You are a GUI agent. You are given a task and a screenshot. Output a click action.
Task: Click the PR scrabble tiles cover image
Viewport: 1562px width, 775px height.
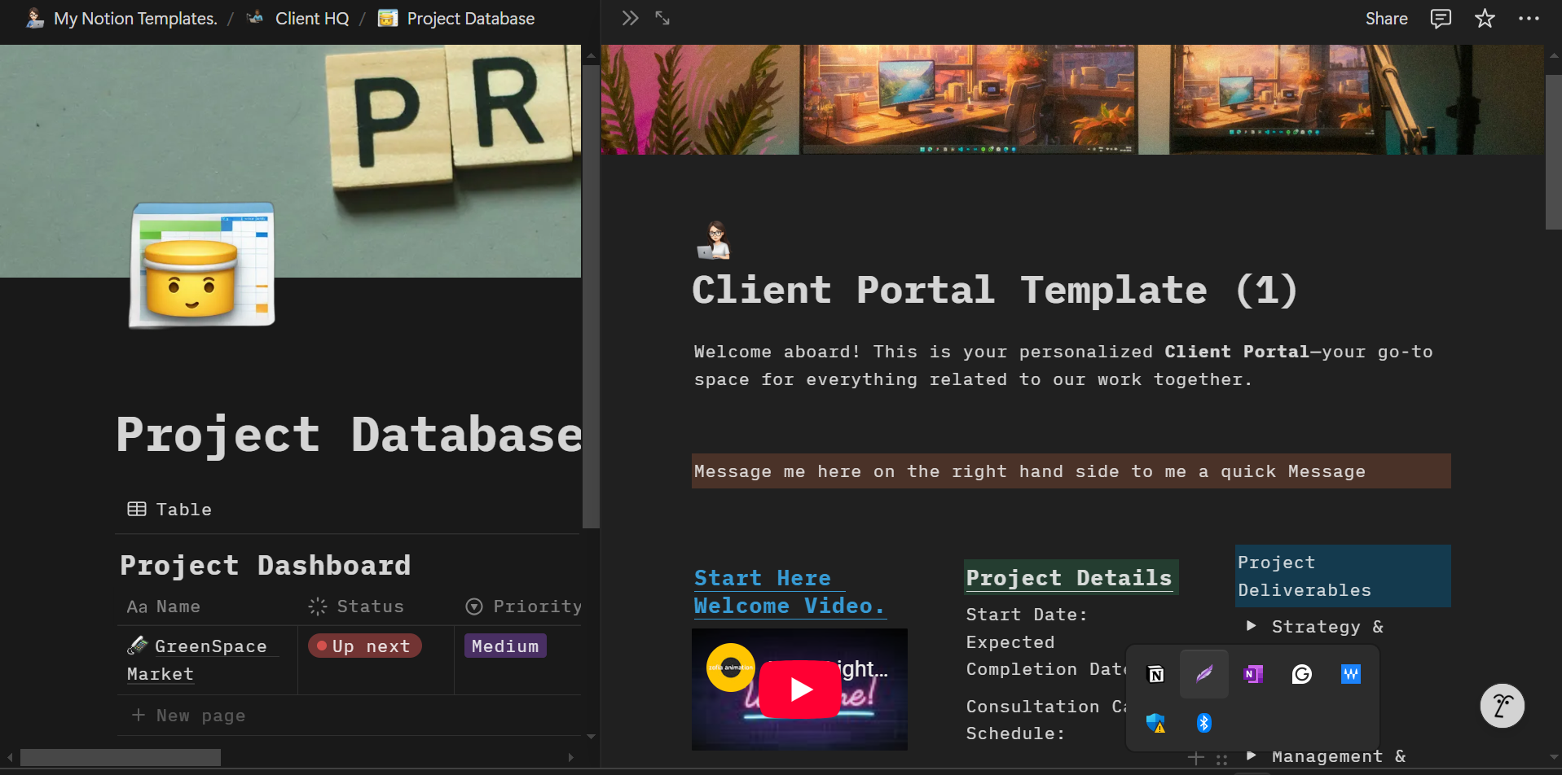point(290,161)
